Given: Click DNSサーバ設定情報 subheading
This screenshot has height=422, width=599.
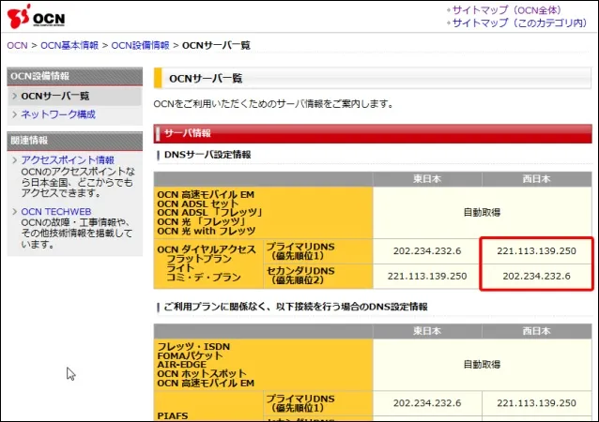Looking at the screenshot, I should pyautogui.click(x=207, y=155).
